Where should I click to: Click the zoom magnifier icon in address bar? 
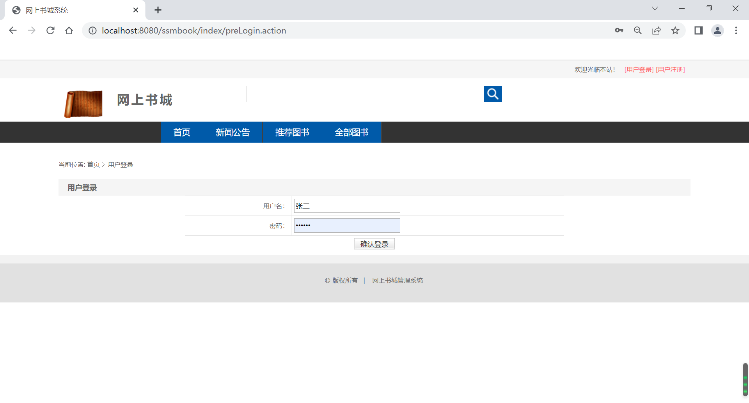pos(638,30)
